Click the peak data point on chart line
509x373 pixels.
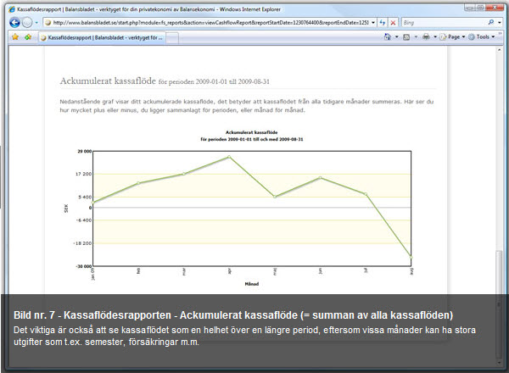pyautogui.click(x=228, y=157)
